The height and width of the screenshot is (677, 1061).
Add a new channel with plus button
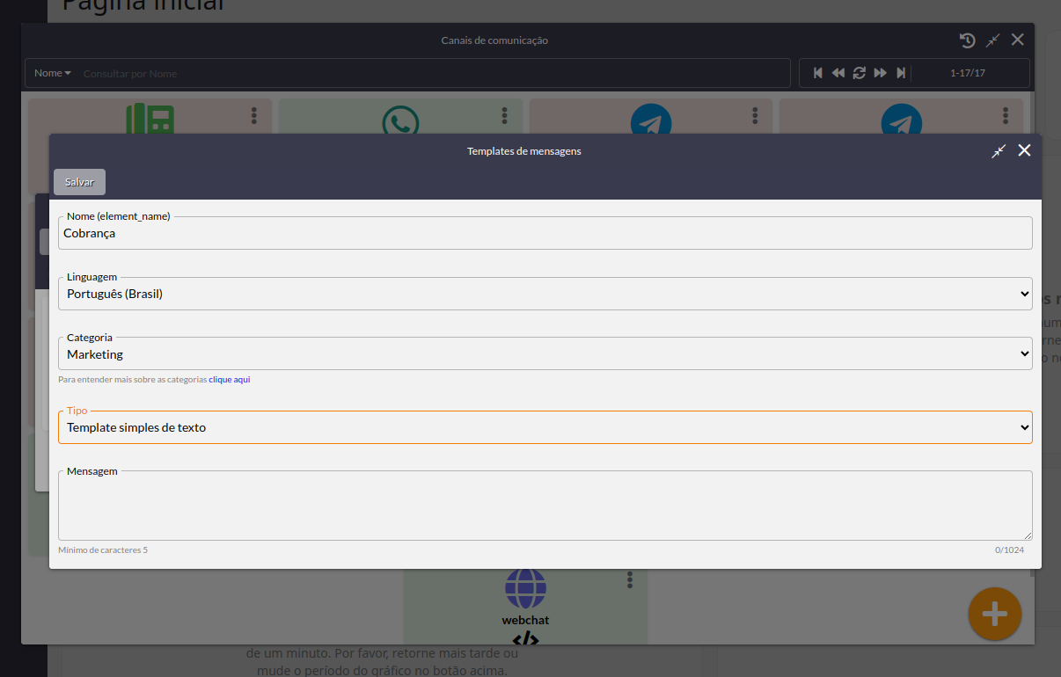995,614
